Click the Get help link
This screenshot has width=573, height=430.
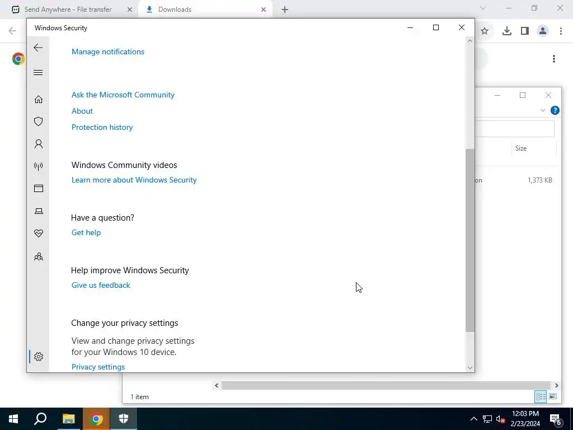[x=86, y=232]
